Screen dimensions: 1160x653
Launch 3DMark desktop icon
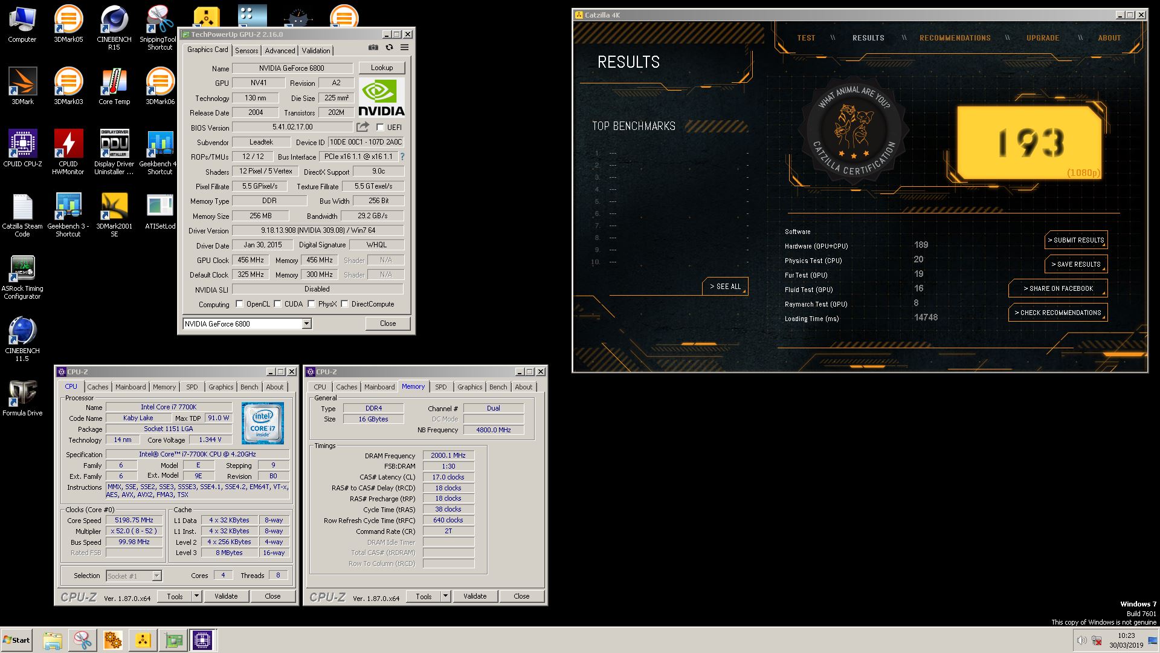click(22, 86)
